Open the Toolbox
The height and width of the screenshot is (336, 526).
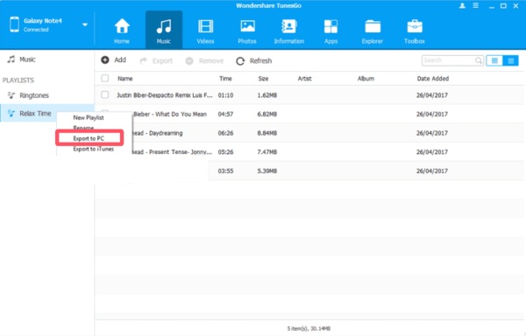click(x=415, y=31)
